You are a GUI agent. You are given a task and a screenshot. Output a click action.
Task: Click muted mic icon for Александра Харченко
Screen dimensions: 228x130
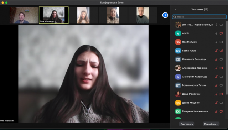pyautogui.click(x=216, y=68)
